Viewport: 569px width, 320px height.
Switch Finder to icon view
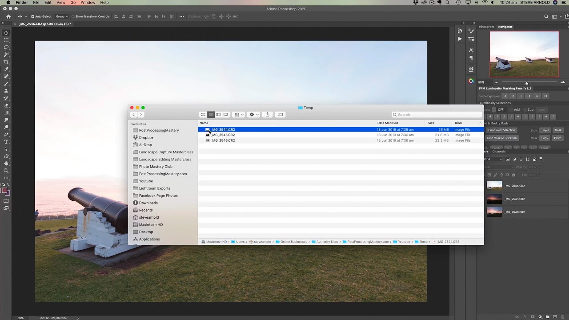pyautogui.click(x=203, y=115)
